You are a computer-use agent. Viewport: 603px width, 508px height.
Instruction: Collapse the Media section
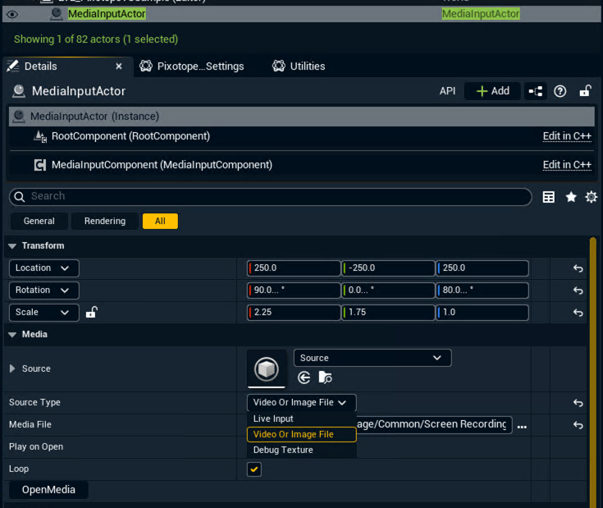12,335
